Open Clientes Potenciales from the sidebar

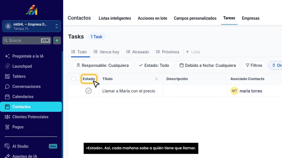tap(31, 117)
